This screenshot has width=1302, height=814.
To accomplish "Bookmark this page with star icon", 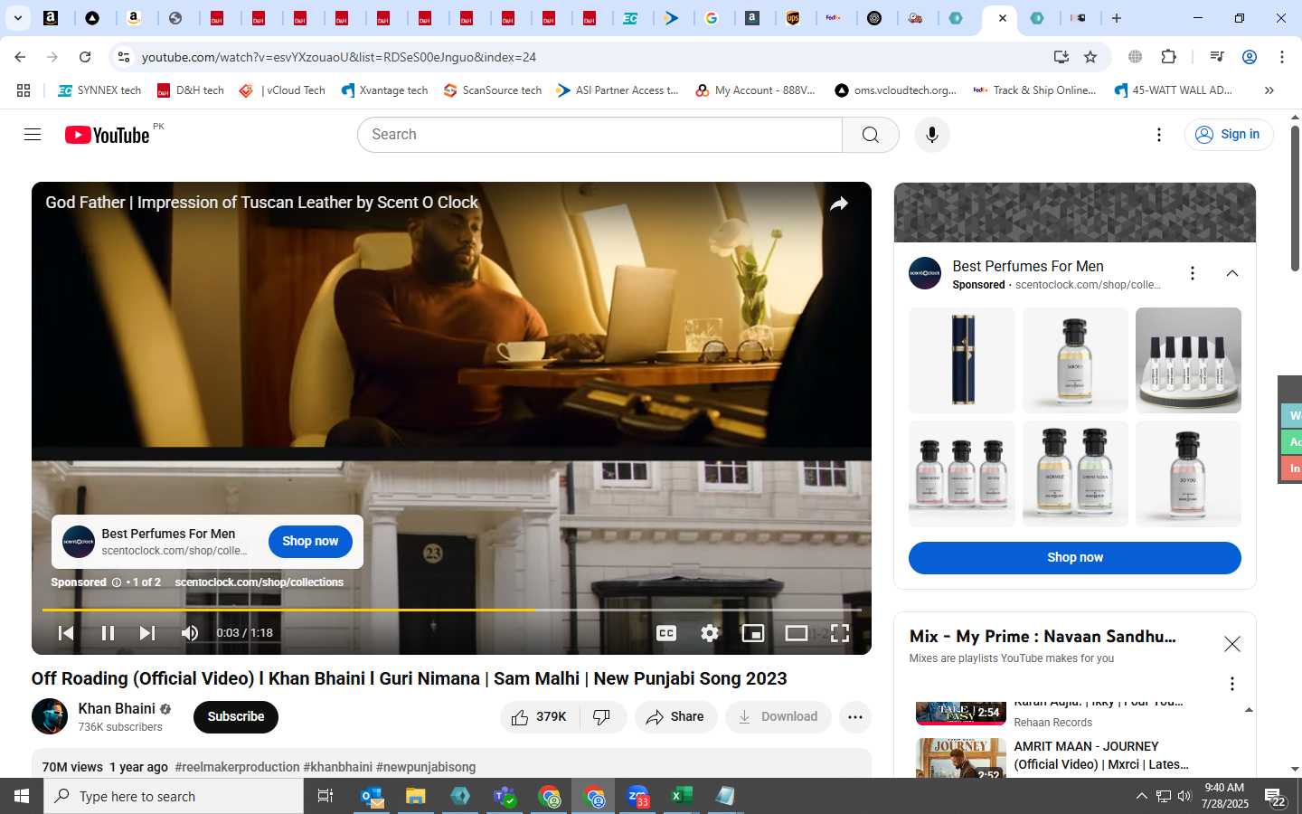I will click(1090, 57).
